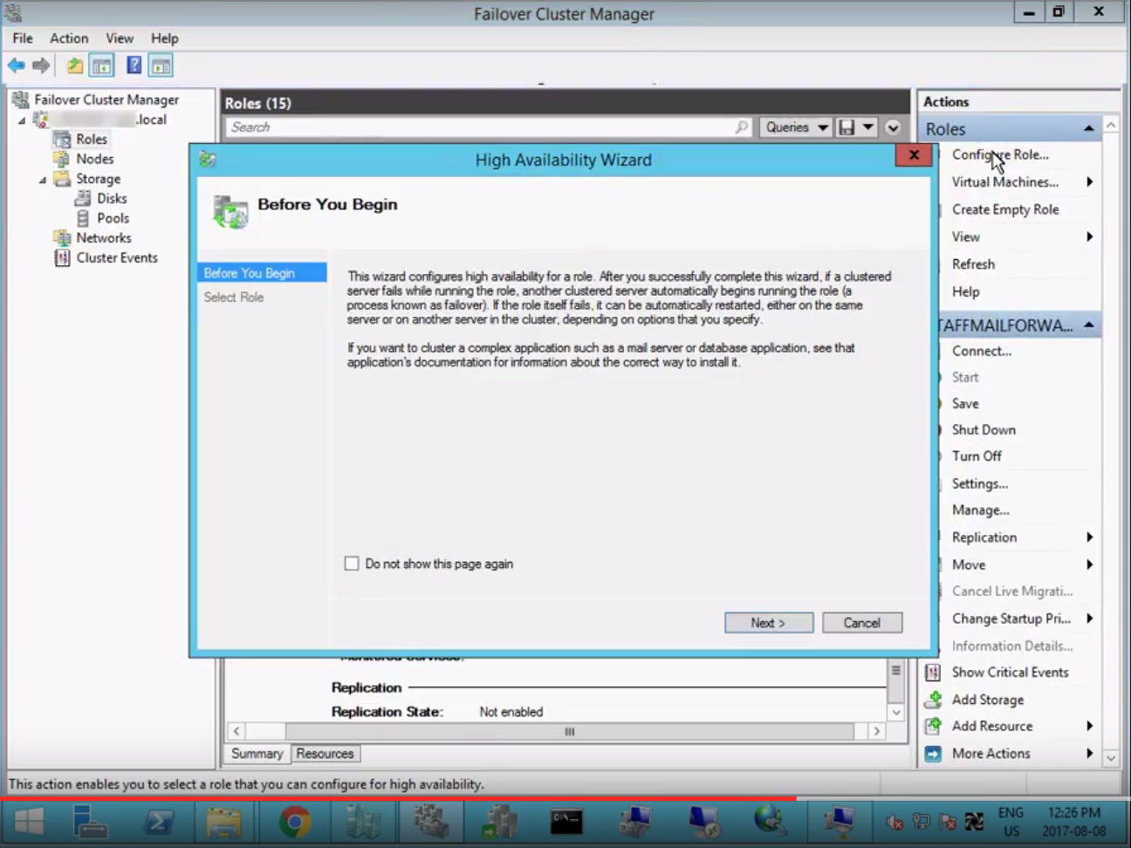The height and width of the screenshot is (848, 1131).
Task: Select the Roles node in the cluster tree
Action: (91, 138)
